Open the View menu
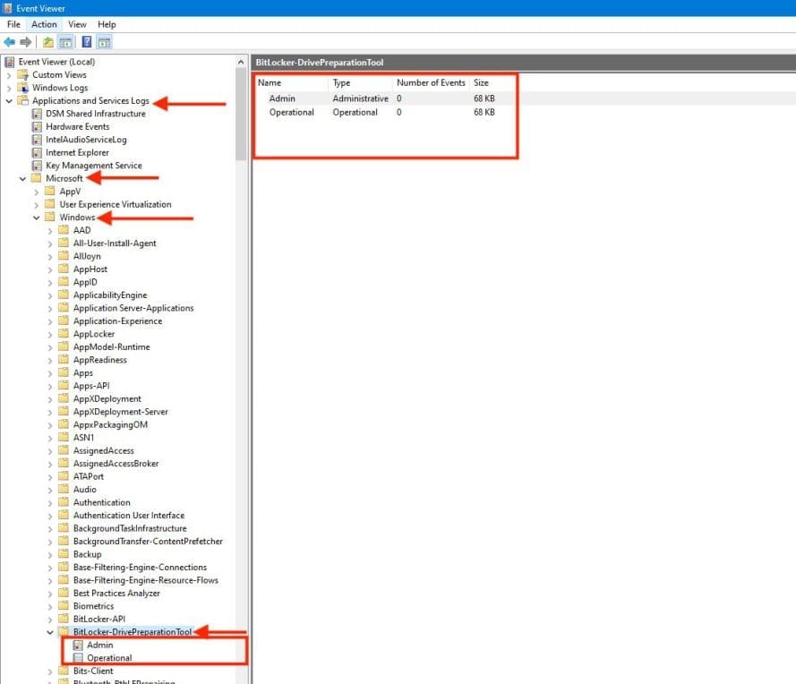 (x=77, y=24)
